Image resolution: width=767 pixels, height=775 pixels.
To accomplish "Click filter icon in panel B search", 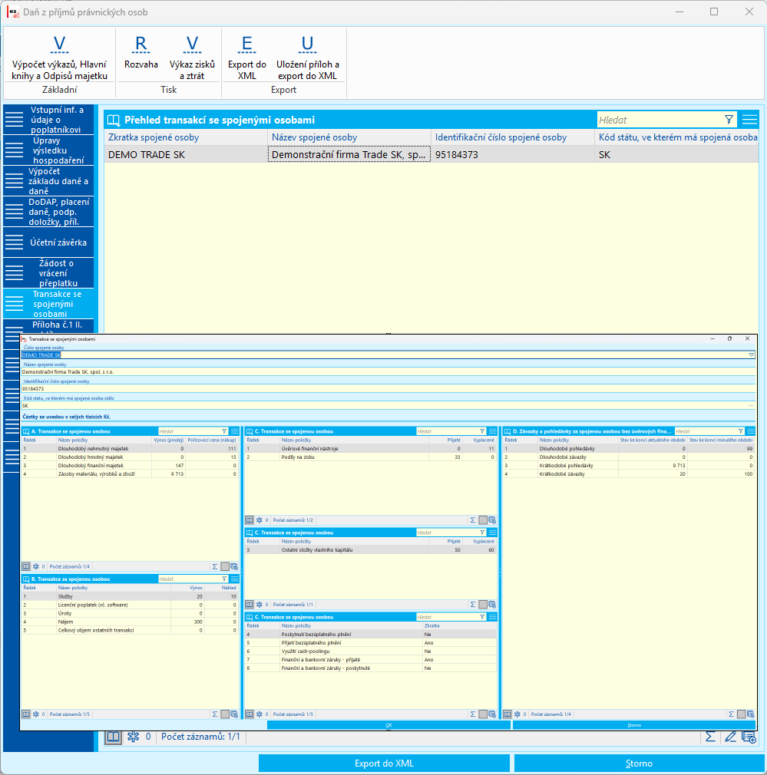I will [224, 579].
